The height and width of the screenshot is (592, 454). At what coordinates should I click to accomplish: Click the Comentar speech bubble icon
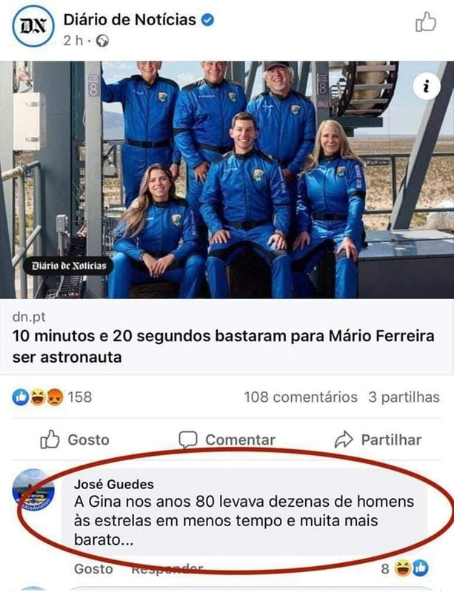[188, 440]
